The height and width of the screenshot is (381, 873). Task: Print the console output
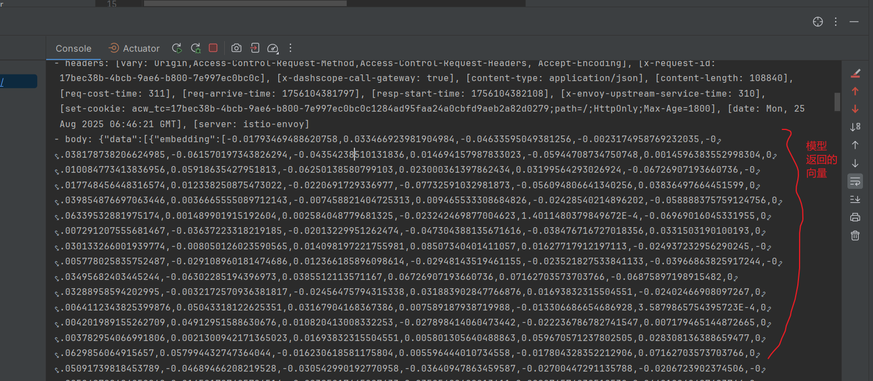(855, 217)
